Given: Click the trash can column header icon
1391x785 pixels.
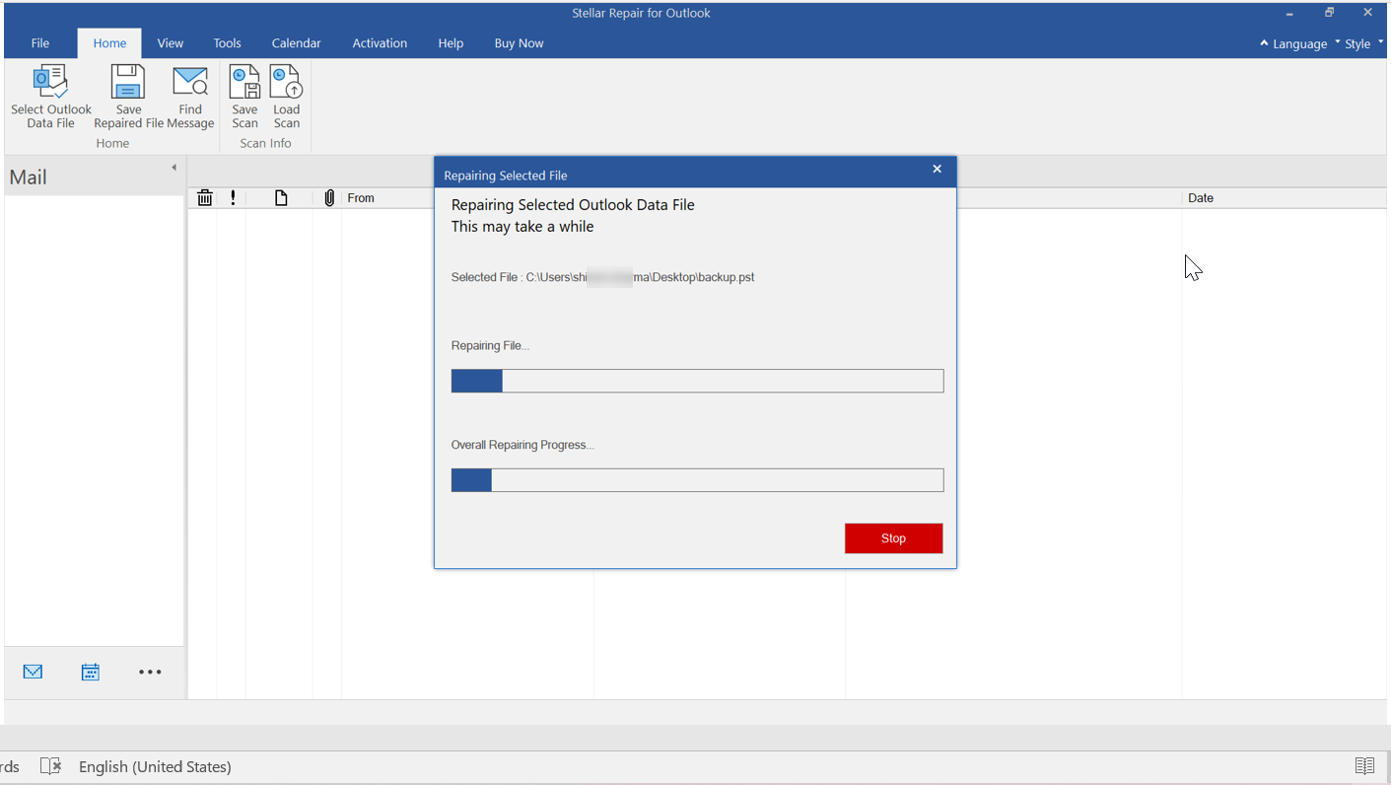Looking at the screenshot, I should tap(205, 198).
